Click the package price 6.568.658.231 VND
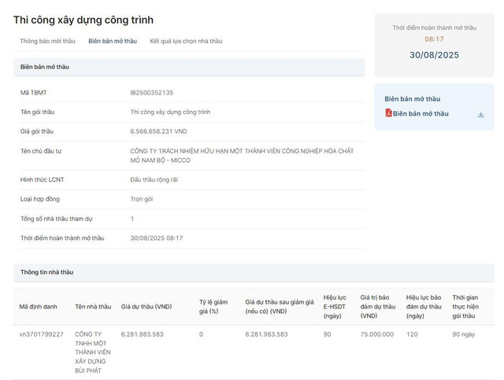This screenshot has width=504, height=380. coord(158,131)
